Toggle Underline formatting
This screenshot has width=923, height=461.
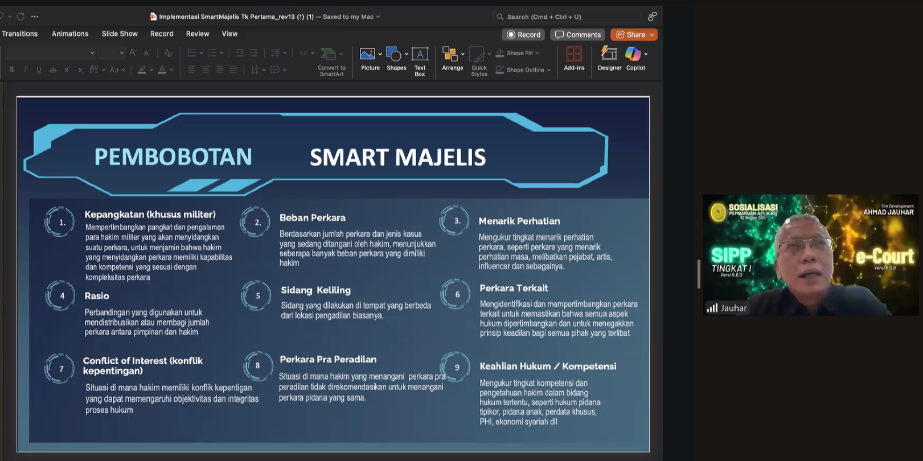(x=39, y=69)
